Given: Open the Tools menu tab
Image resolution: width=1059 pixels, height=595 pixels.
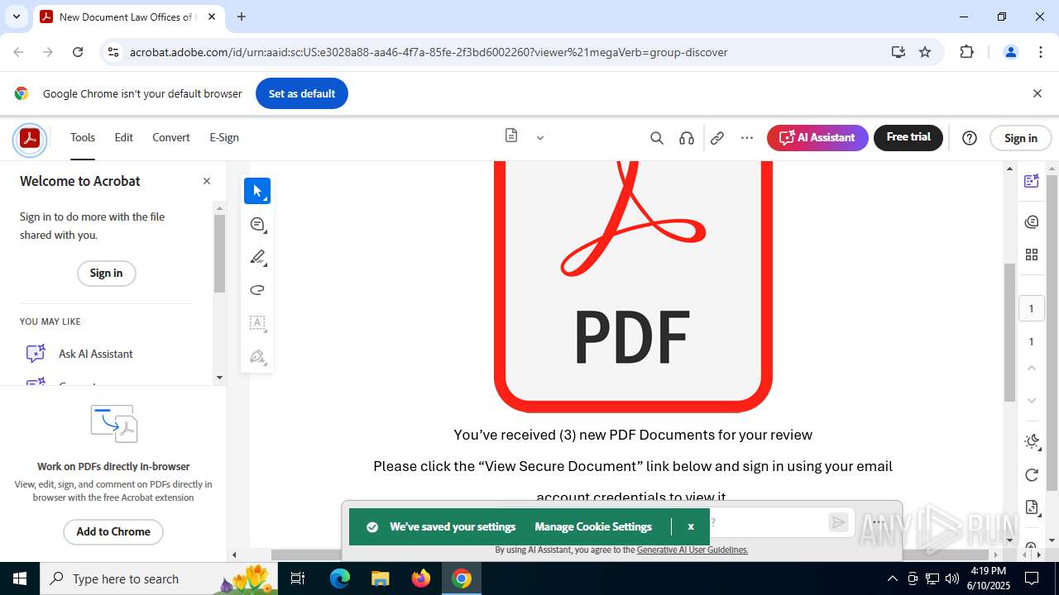Looking at the screenshot, I should point(83,138).
